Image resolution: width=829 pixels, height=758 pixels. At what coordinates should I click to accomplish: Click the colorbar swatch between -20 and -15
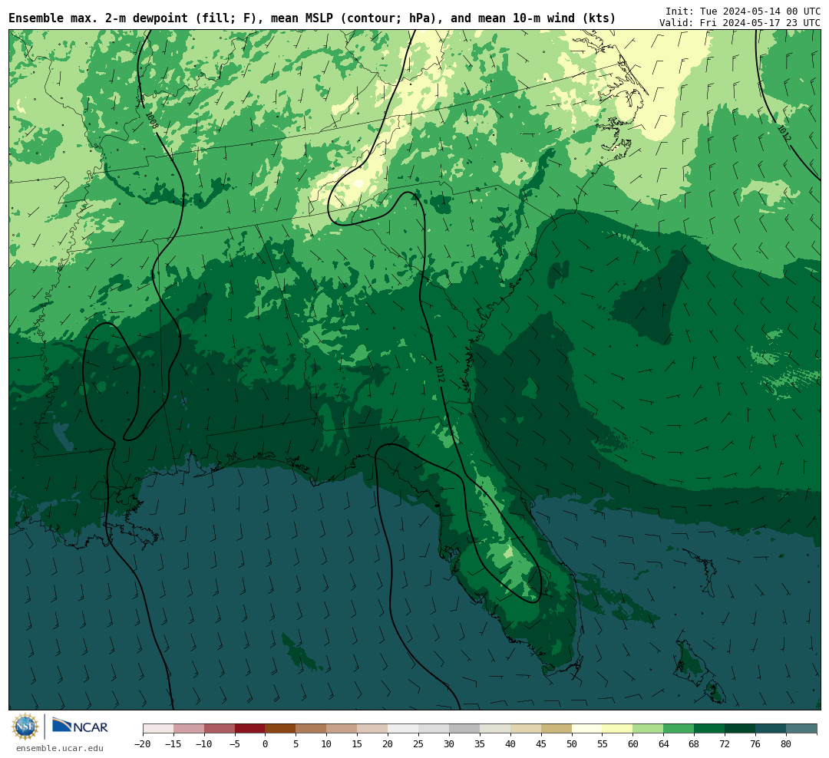158,729
